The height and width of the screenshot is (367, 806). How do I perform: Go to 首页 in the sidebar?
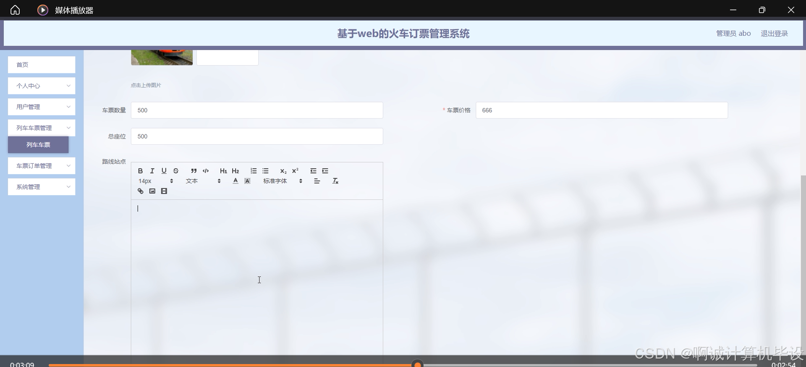(x=42, y=65)
